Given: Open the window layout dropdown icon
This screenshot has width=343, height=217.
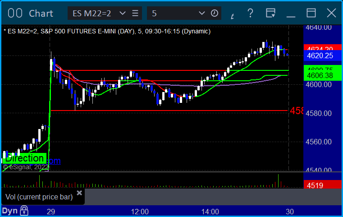Looking at the screenshot, I should pos(270,13).
